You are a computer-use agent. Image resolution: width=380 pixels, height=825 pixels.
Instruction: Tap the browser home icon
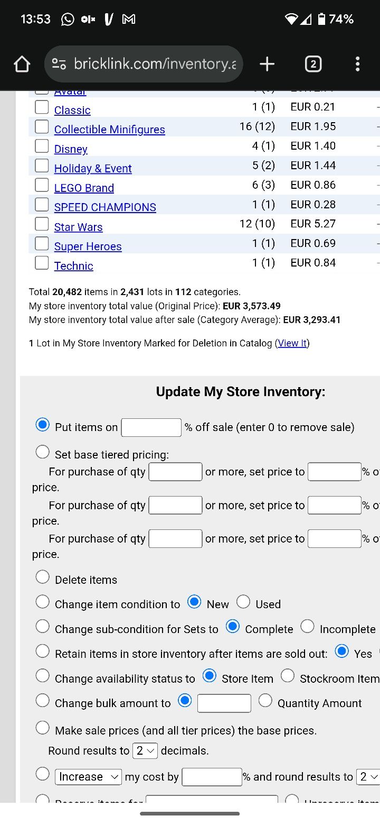22,65
